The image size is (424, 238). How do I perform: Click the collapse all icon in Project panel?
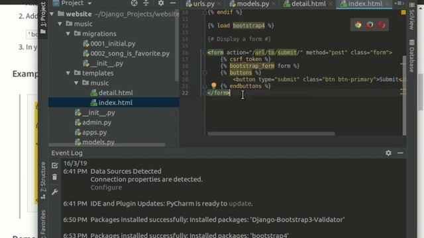(146, 3)
